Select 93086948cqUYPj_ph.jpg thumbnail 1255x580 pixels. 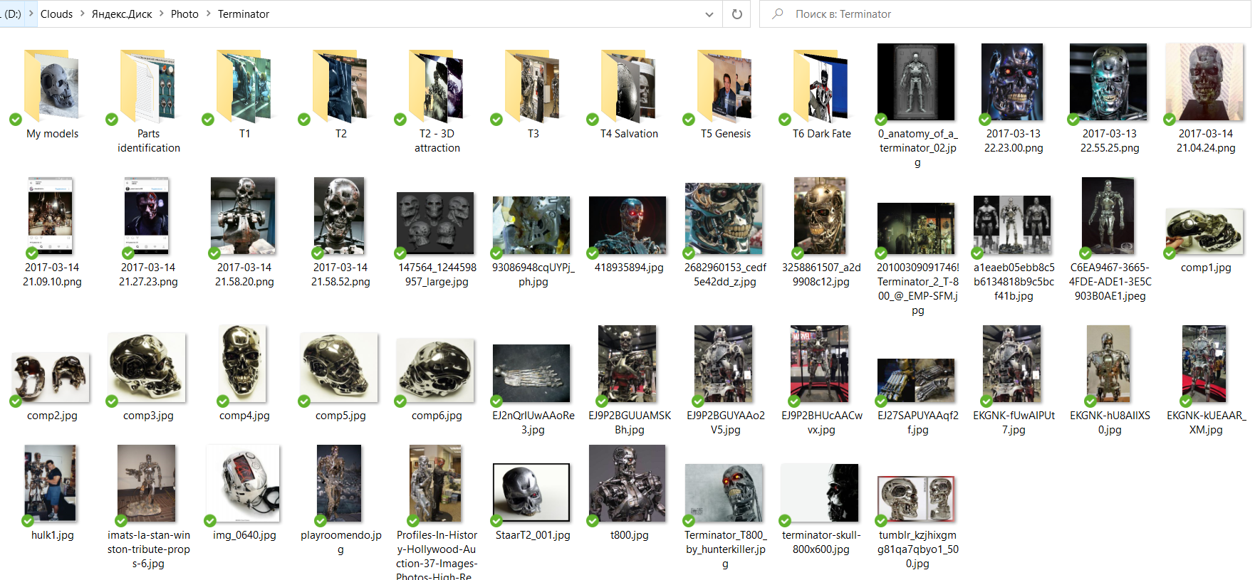531,225
